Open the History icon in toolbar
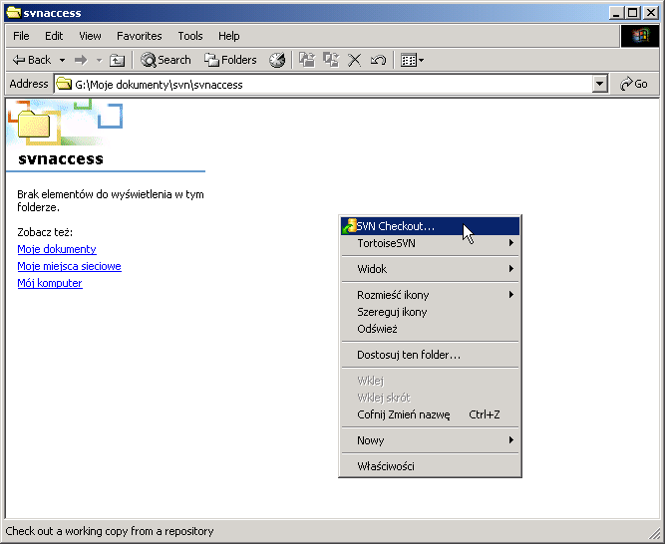 tap(277, 60)
